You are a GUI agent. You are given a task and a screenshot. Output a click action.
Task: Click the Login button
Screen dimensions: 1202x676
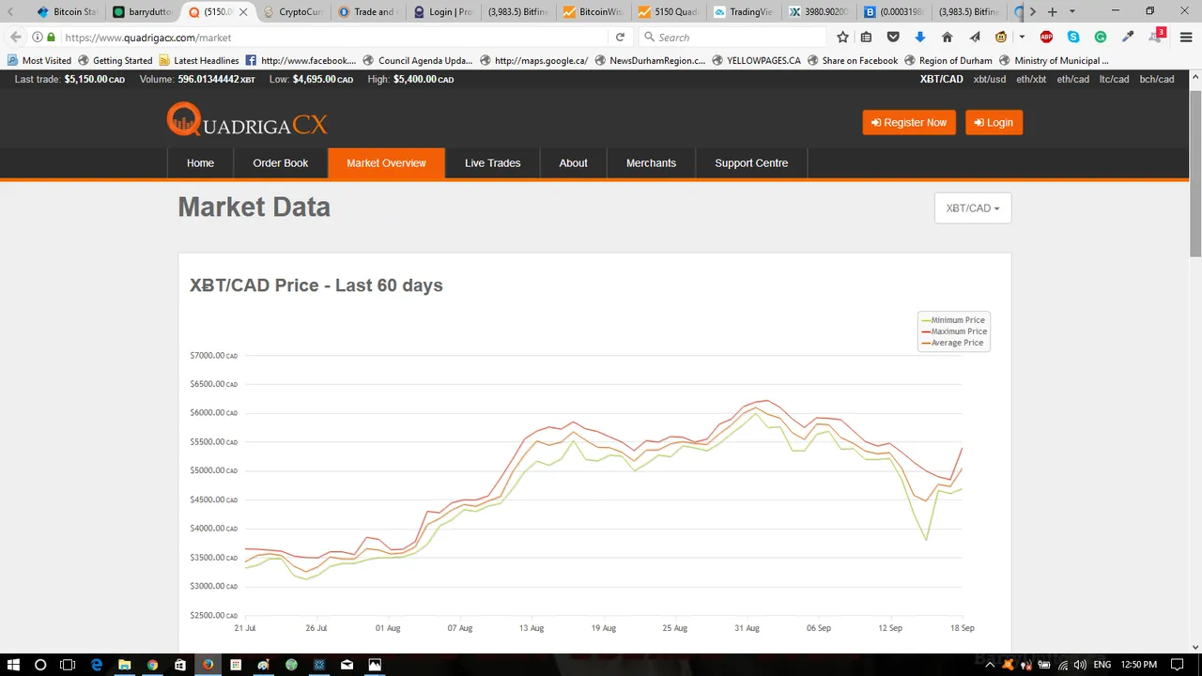994,123
